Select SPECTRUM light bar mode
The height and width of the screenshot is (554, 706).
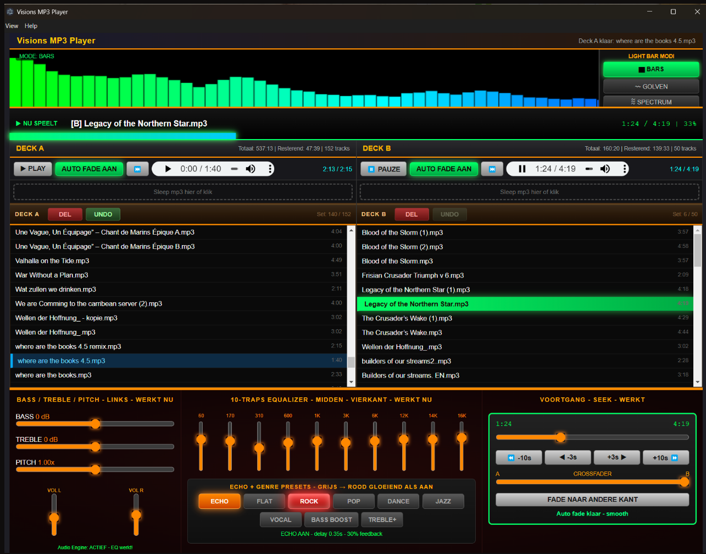pos(651,102)
